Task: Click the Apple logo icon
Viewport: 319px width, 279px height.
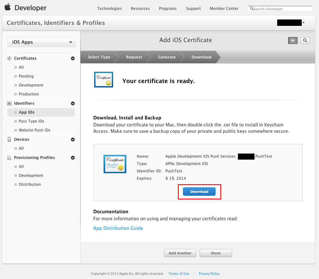Action: (x=8, y=7)
